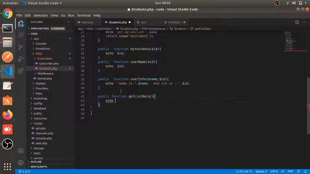
Task: Expand the Middleware folder
Action: click(x=50, y=73)
